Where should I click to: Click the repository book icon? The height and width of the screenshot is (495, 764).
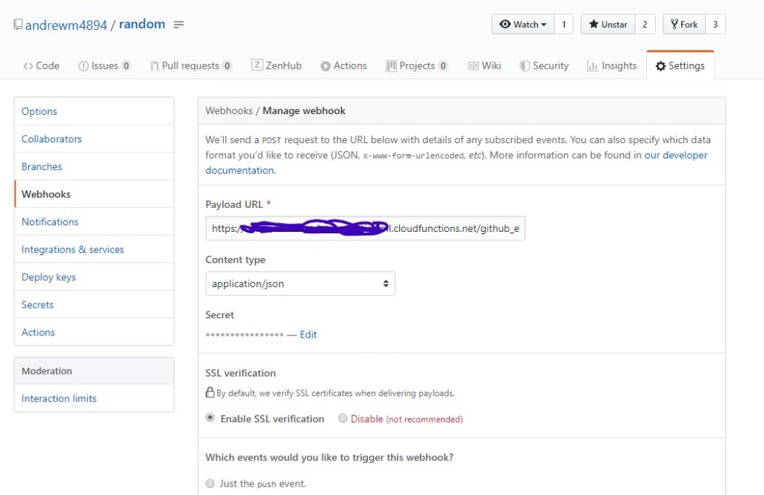click(x=18, y=24)
